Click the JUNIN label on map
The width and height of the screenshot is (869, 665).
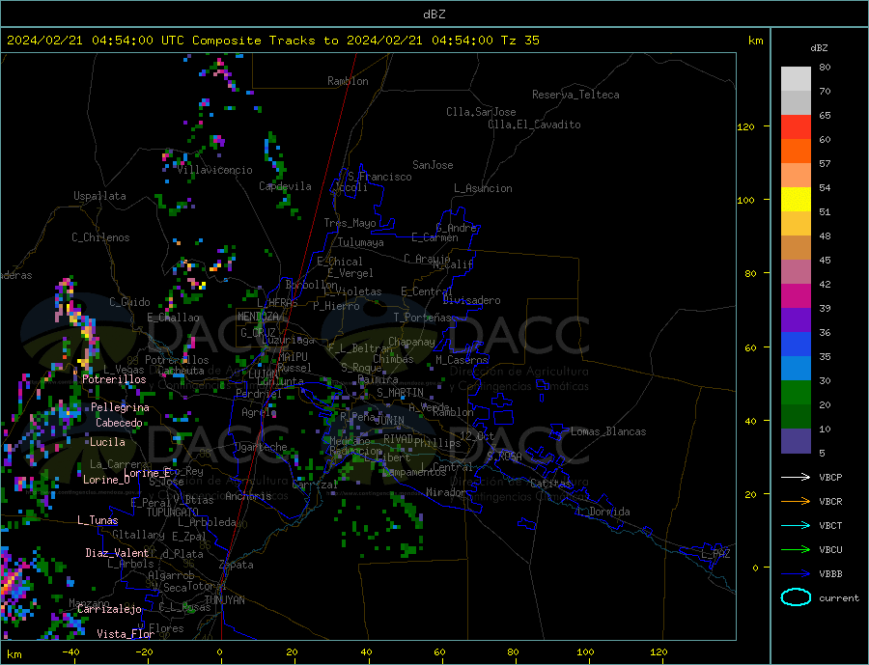pyautogui.click(x=389, y=421)
